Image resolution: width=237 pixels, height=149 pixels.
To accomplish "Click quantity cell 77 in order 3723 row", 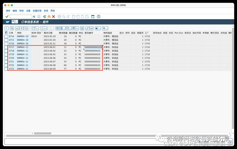I will (x=65, y=69).
